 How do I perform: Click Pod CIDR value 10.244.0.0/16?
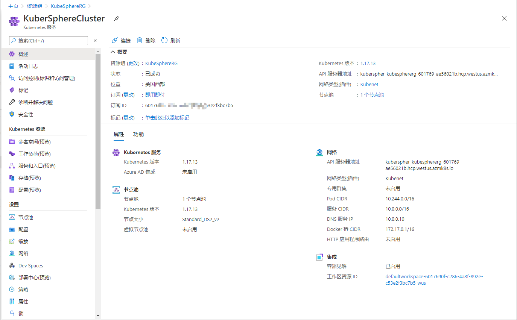pyautogui.click(x=400, y=199)
